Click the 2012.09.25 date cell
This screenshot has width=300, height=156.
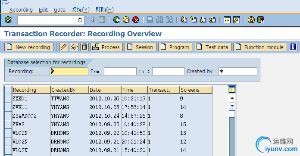point(105,124)
